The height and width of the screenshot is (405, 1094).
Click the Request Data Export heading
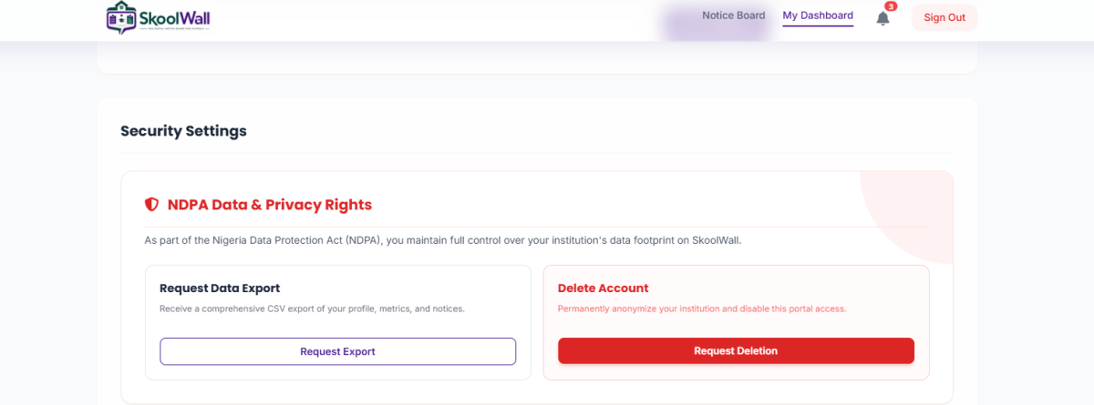(x=220, y=289)
